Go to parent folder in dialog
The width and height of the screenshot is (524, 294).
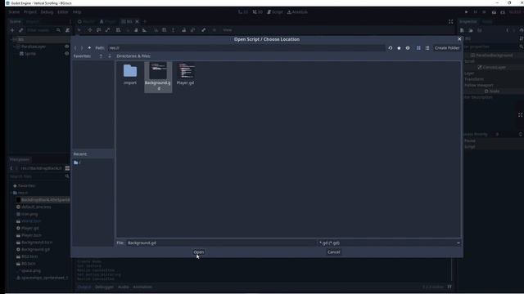[89, 48]
